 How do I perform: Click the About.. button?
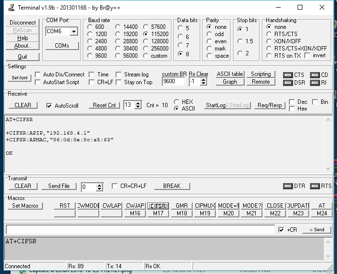tap(23, 46)
